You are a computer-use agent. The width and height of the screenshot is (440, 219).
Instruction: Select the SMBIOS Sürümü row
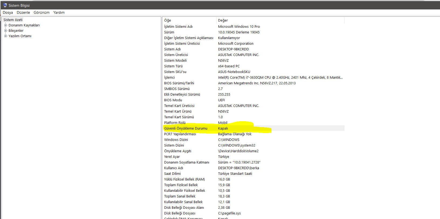(x=177, y=89)
